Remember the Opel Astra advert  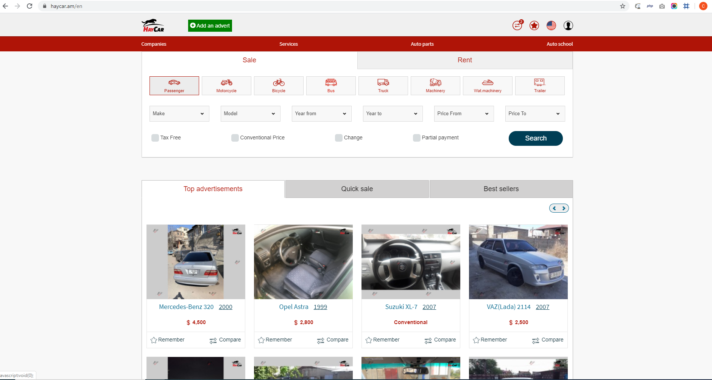[x=275, y=340]
